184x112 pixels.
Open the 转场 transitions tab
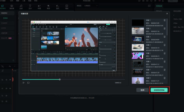39,6
